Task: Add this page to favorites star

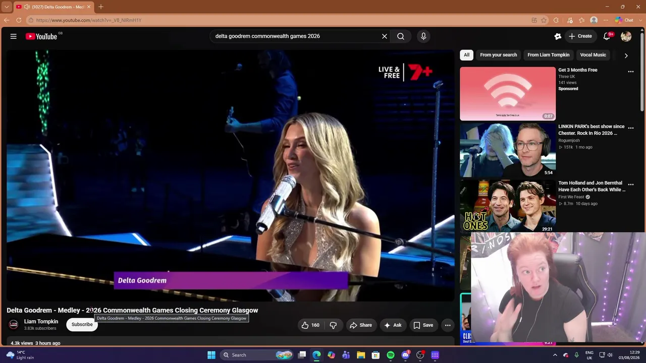Action: coord(544,20)
